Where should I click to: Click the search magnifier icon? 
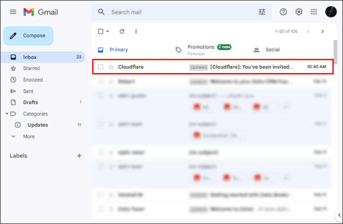coord(101,12)
